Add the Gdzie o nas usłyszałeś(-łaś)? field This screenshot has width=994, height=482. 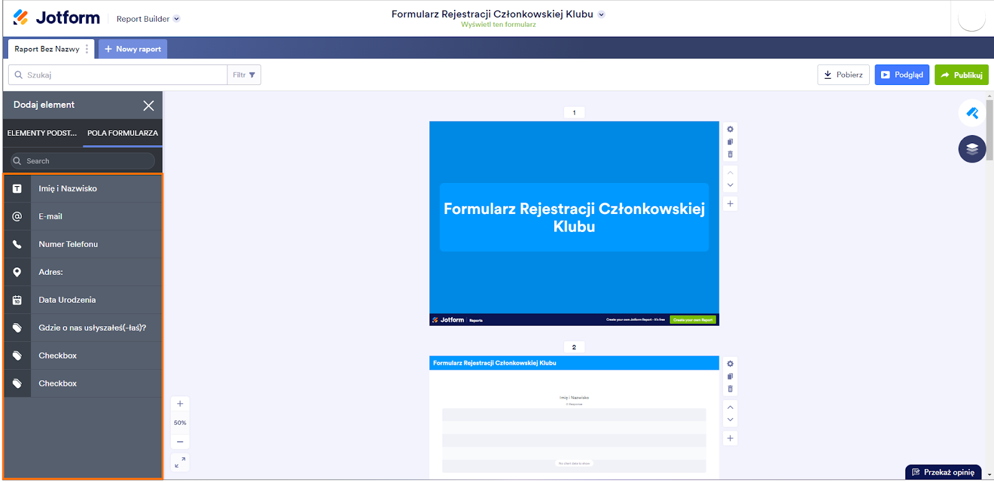83,328
